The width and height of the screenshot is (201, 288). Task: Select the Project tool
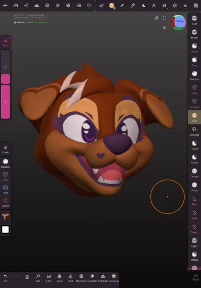194,228
